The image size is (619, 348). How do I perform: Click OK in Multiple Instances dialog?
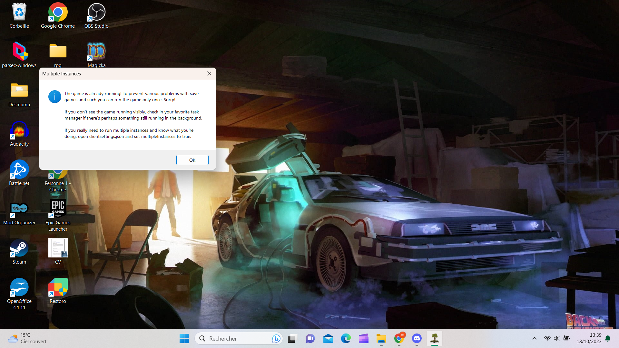192,160
